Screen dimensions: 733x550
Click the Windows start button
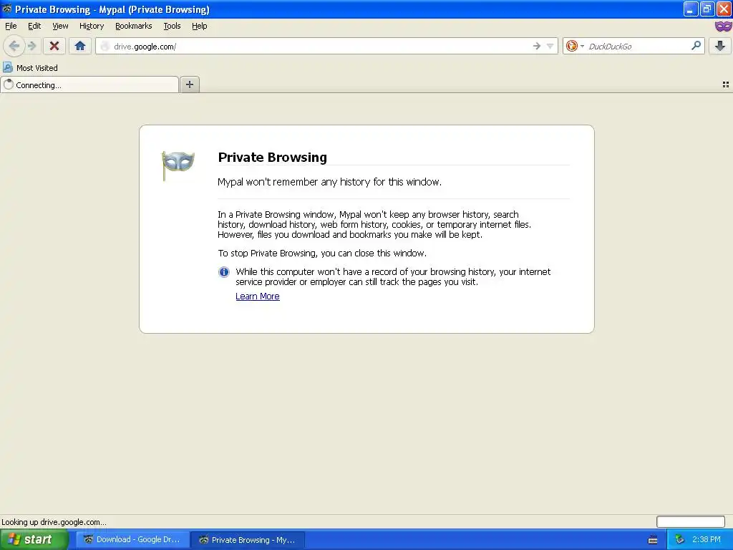34,539
